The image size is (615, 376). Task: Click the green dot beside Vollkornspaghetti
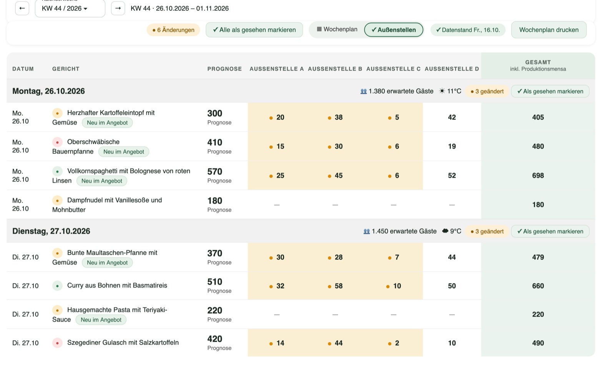point(57,171)
